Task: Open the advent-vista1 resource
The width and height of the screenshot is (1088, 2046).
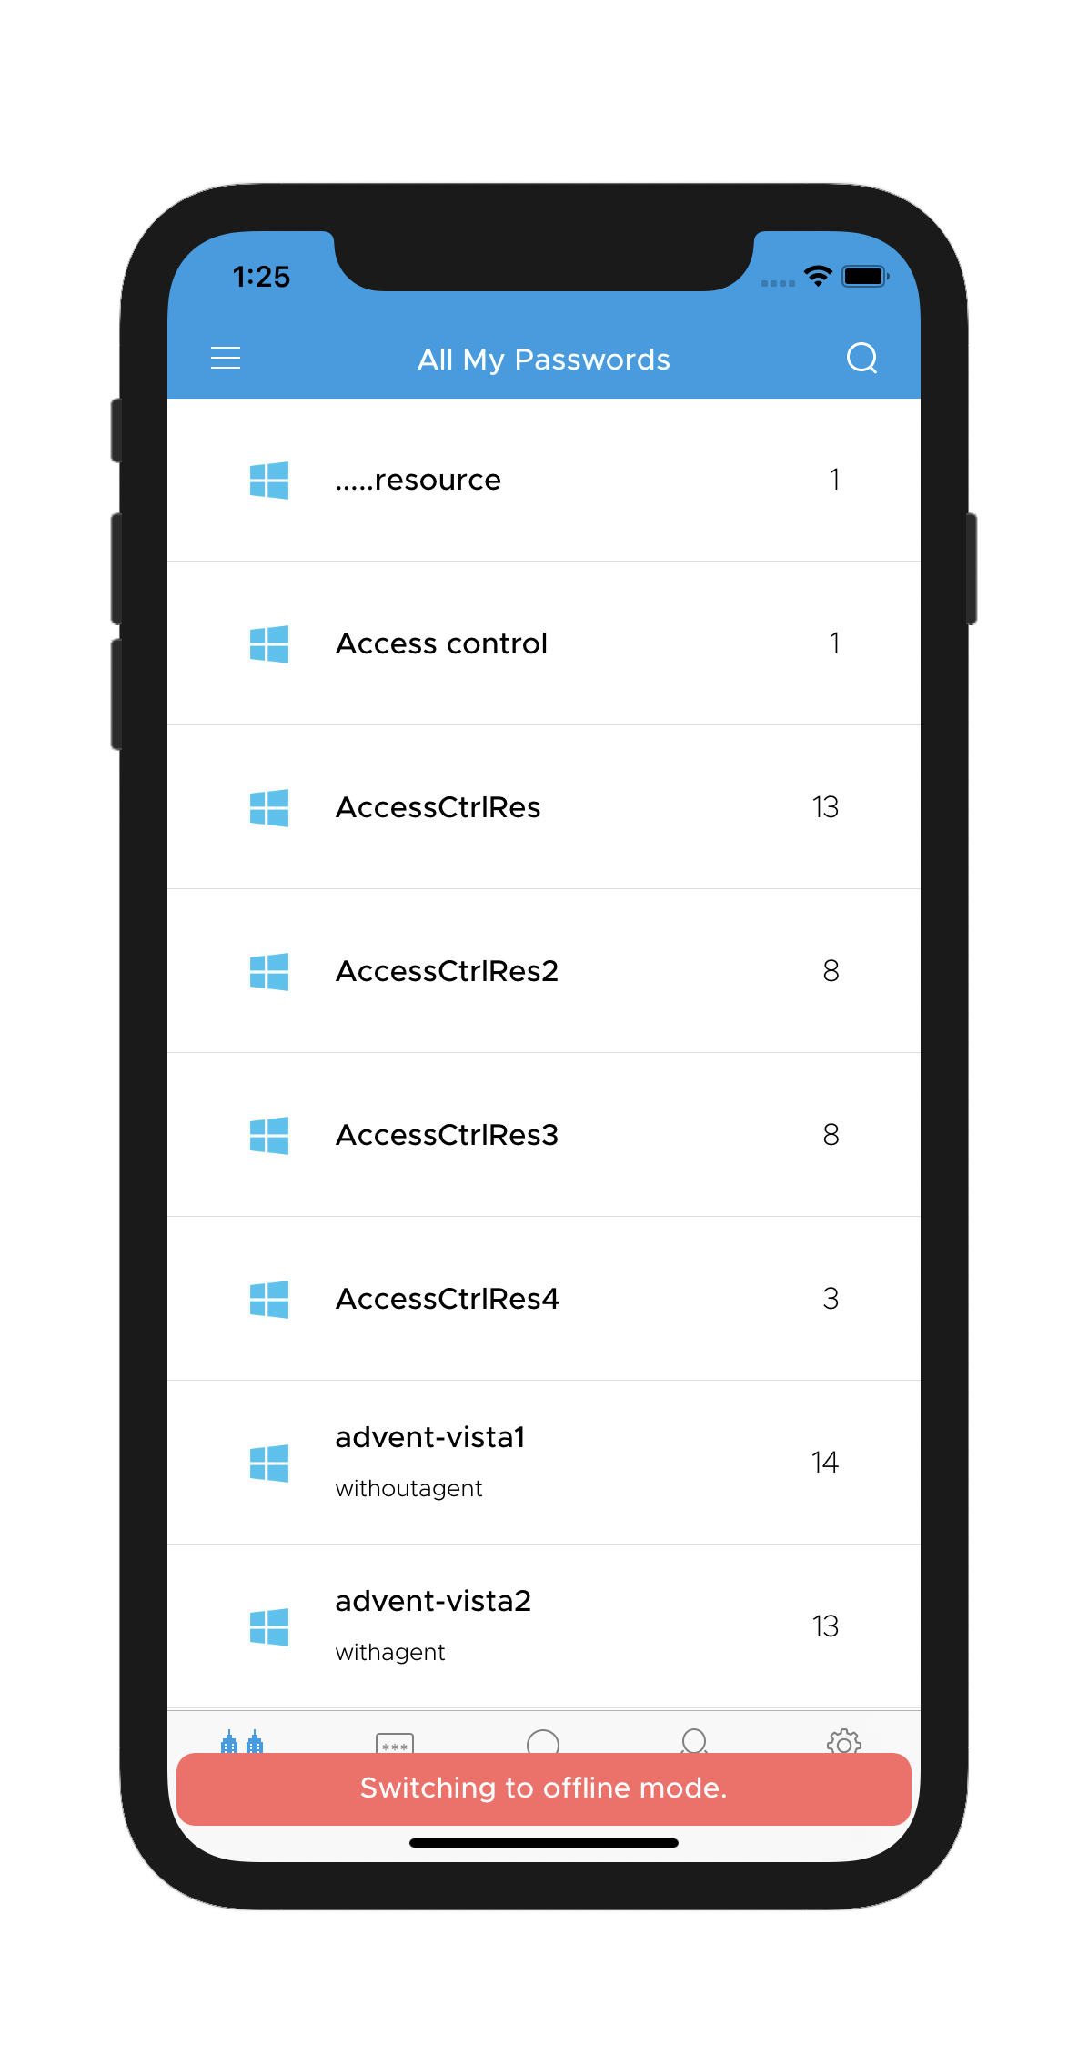Action: 544,1461
